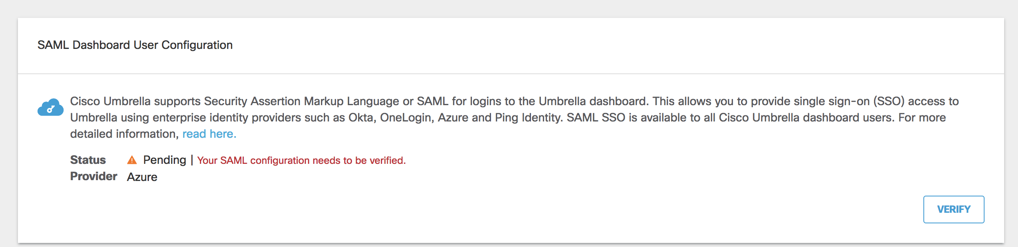Click the bold Status label
This screenshot has height=247, width=1018.
pos(88,160)
